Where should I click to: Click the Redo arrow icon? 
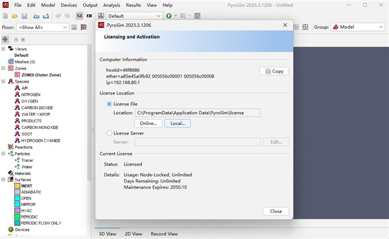click(67, 16)
